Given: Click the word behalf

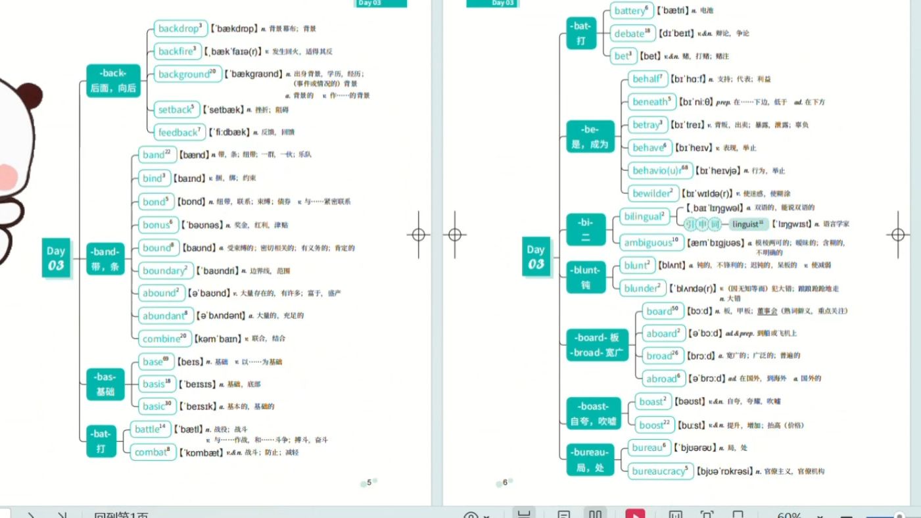Looking at the screenshot, I should [x=648, y=79].
